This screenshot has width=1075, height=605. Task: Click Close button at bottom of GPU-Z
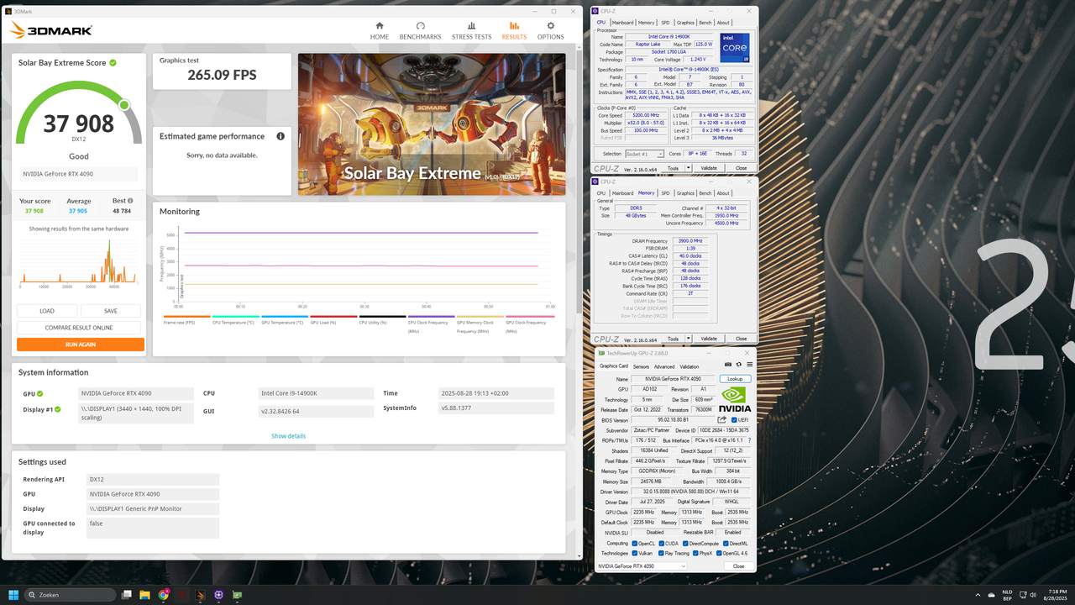pyautogui.click(x=738, y=566)
